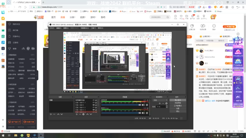Screen dimensions: 246x138
Task: Open OBS 编辑(E) menu
Action: tap(59, 28)
